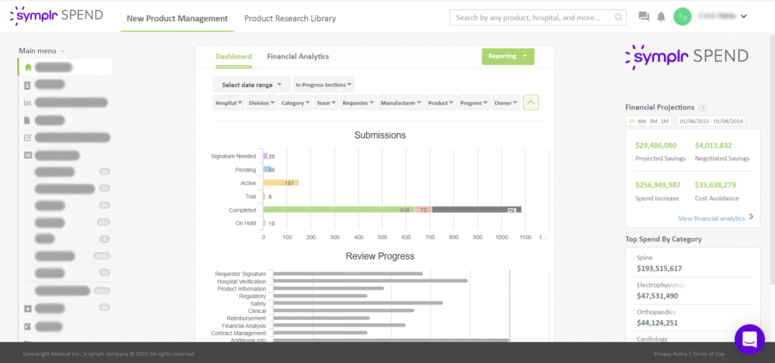
Task: Open the plus box icon in sidebar
Action: (28, 309)
